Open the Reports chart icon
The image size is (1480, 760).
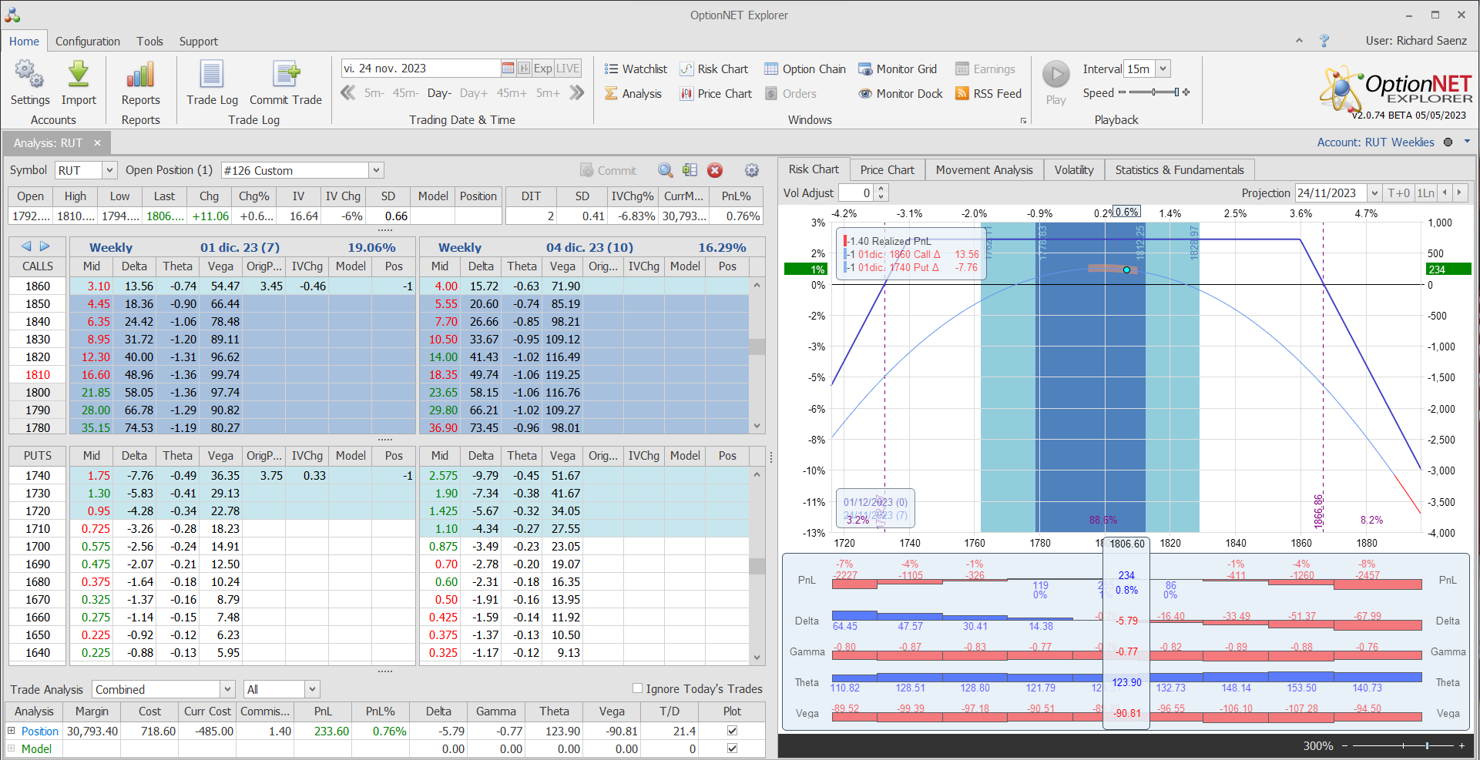tap(140, 75)
